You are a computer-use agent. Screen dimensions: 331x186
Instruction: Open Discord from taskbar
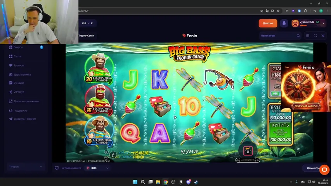pos(188,182)
